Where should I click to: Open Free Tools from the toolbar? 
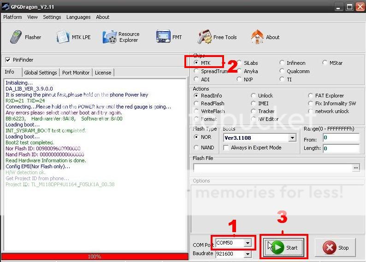click(217, 37)
